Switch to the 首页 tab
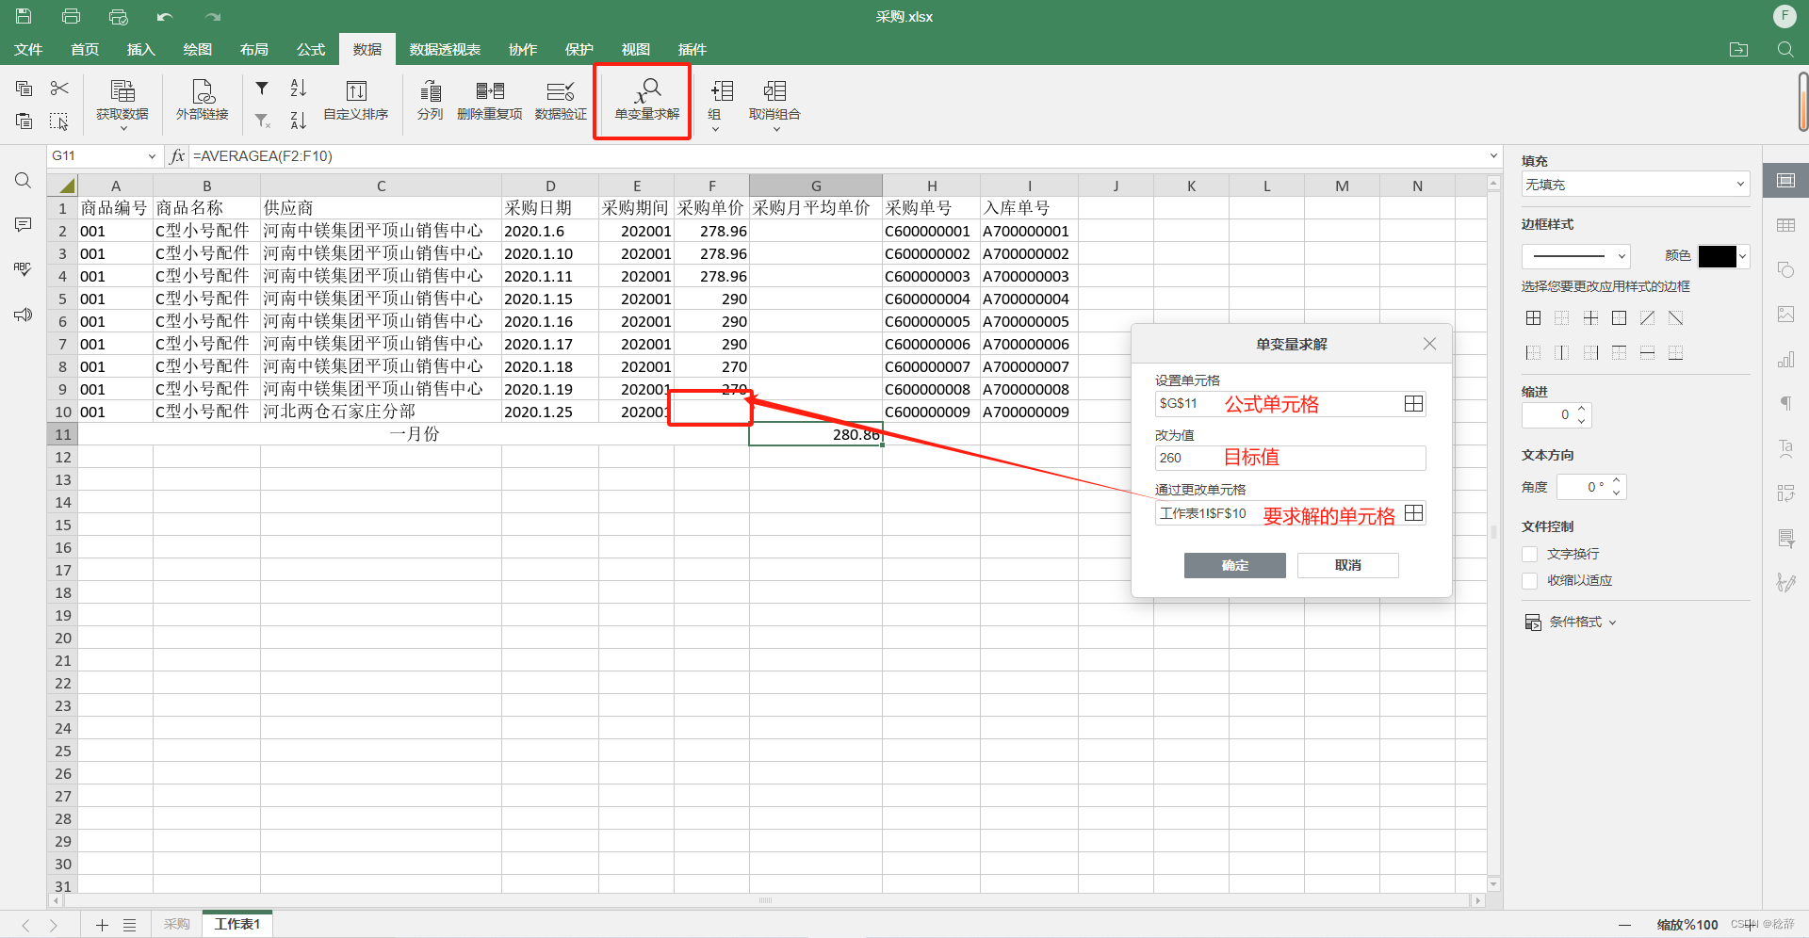The width and height of the screenshot is (1809, 938). click(x=85, y=49)
